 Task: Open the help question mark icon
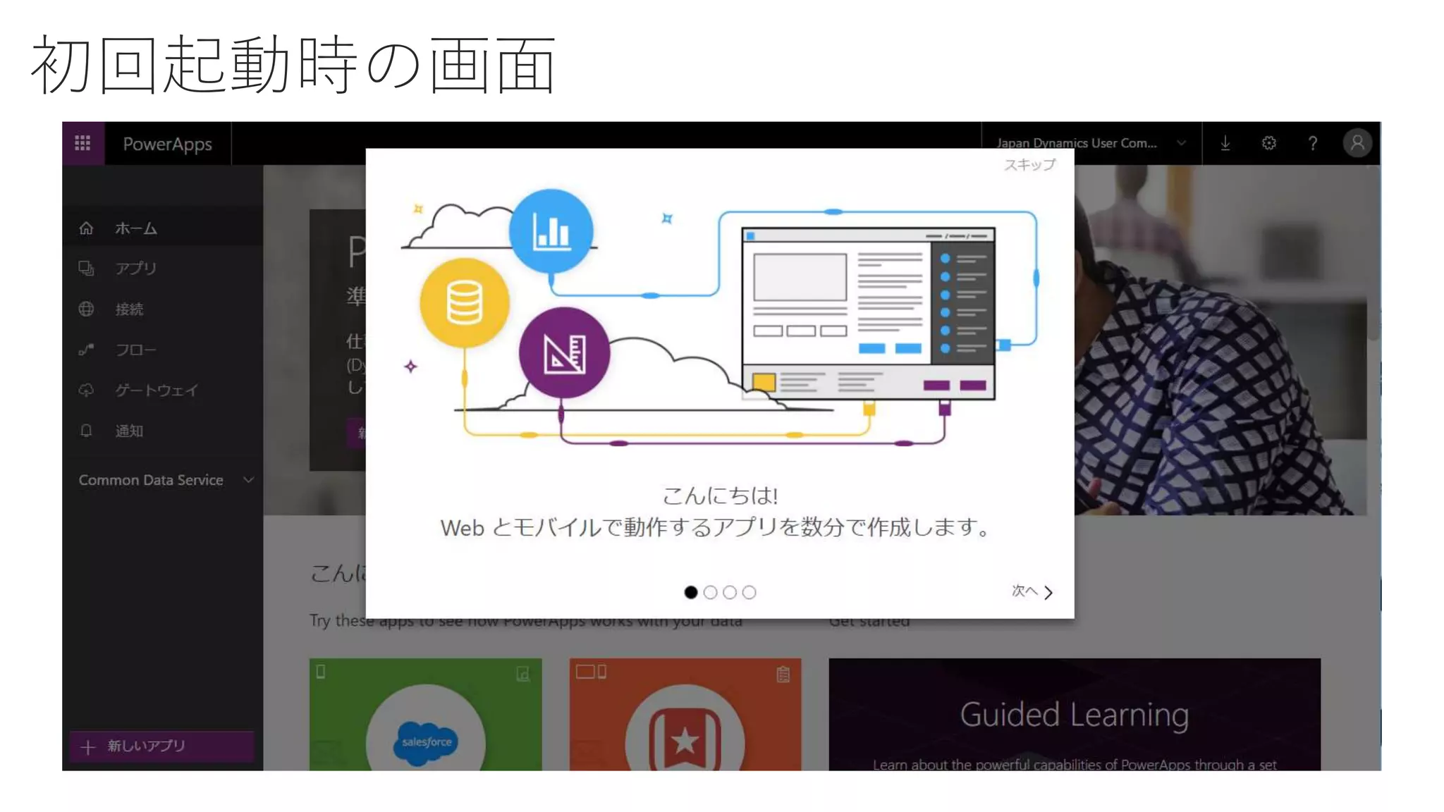(1312, 143)
